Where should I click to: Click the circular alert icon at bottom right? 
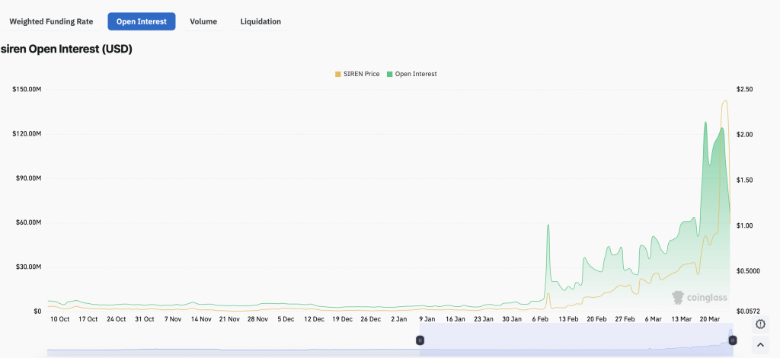760,324
